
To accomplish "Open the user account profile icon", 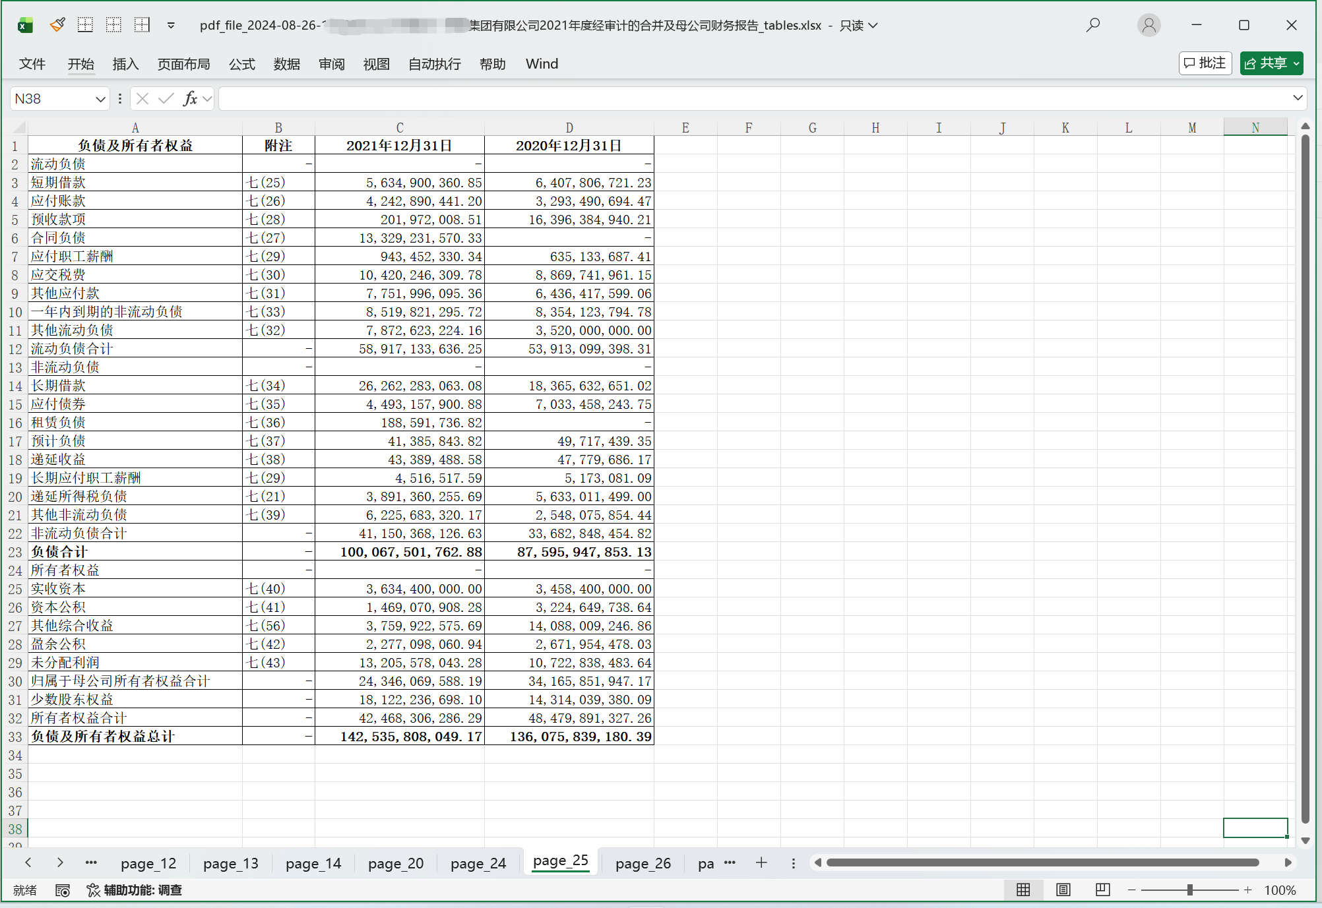I will click(x=1149, y=25).
